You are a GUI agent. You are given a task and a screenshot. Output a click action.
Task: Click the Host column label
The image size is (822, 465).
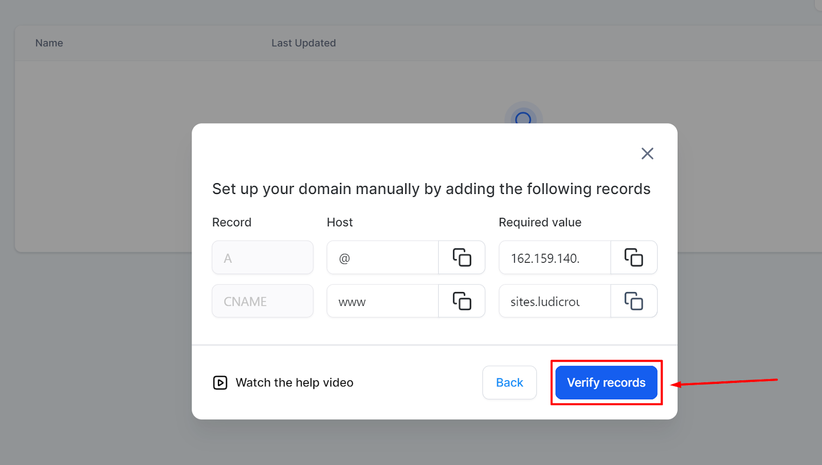[340, 222]
